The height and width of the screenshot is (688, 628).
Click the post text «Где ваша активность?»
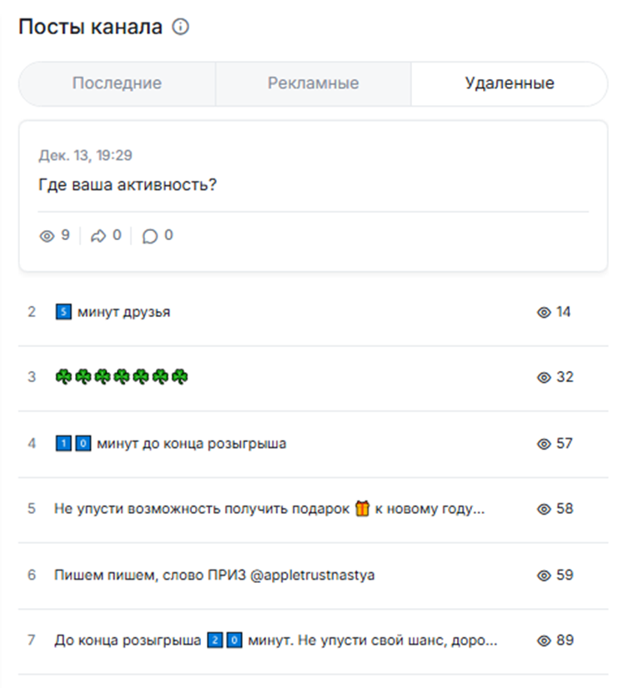click(x=128, y=184)
